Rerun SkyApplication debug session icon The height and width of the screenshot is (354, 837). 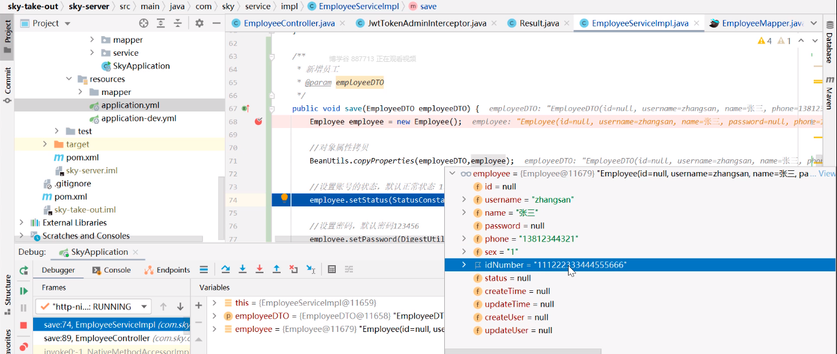pyautogui.click(x=24, y=270)
